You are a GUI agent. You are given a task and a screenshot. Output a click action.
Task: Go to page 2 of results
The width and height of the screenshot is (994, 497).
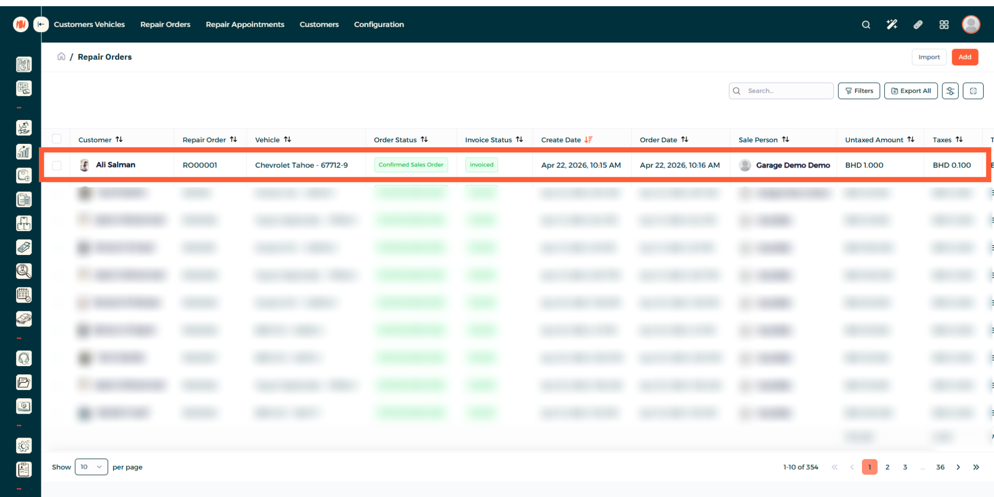(x=887, y=467)
